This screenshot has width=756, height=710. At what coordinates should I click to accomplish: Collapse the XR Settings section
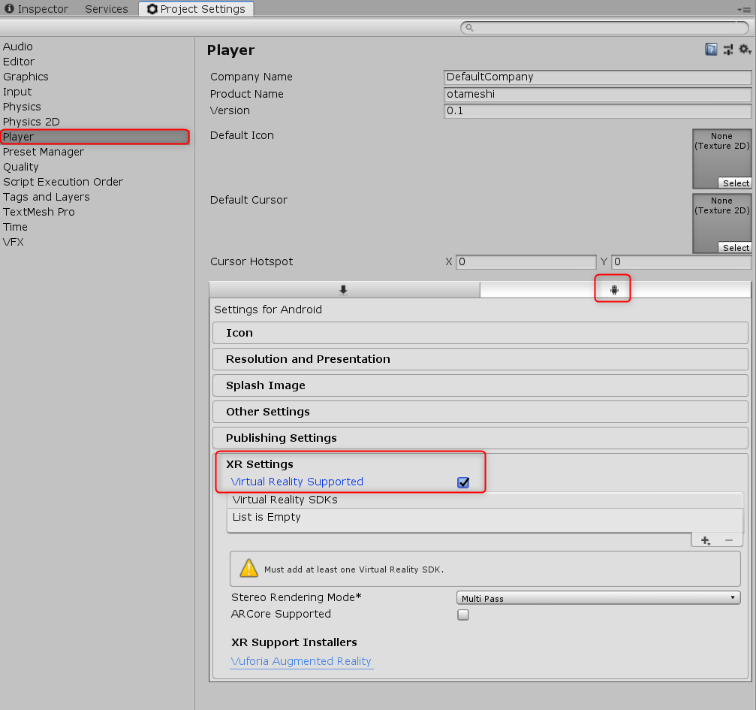coord(260,464)
